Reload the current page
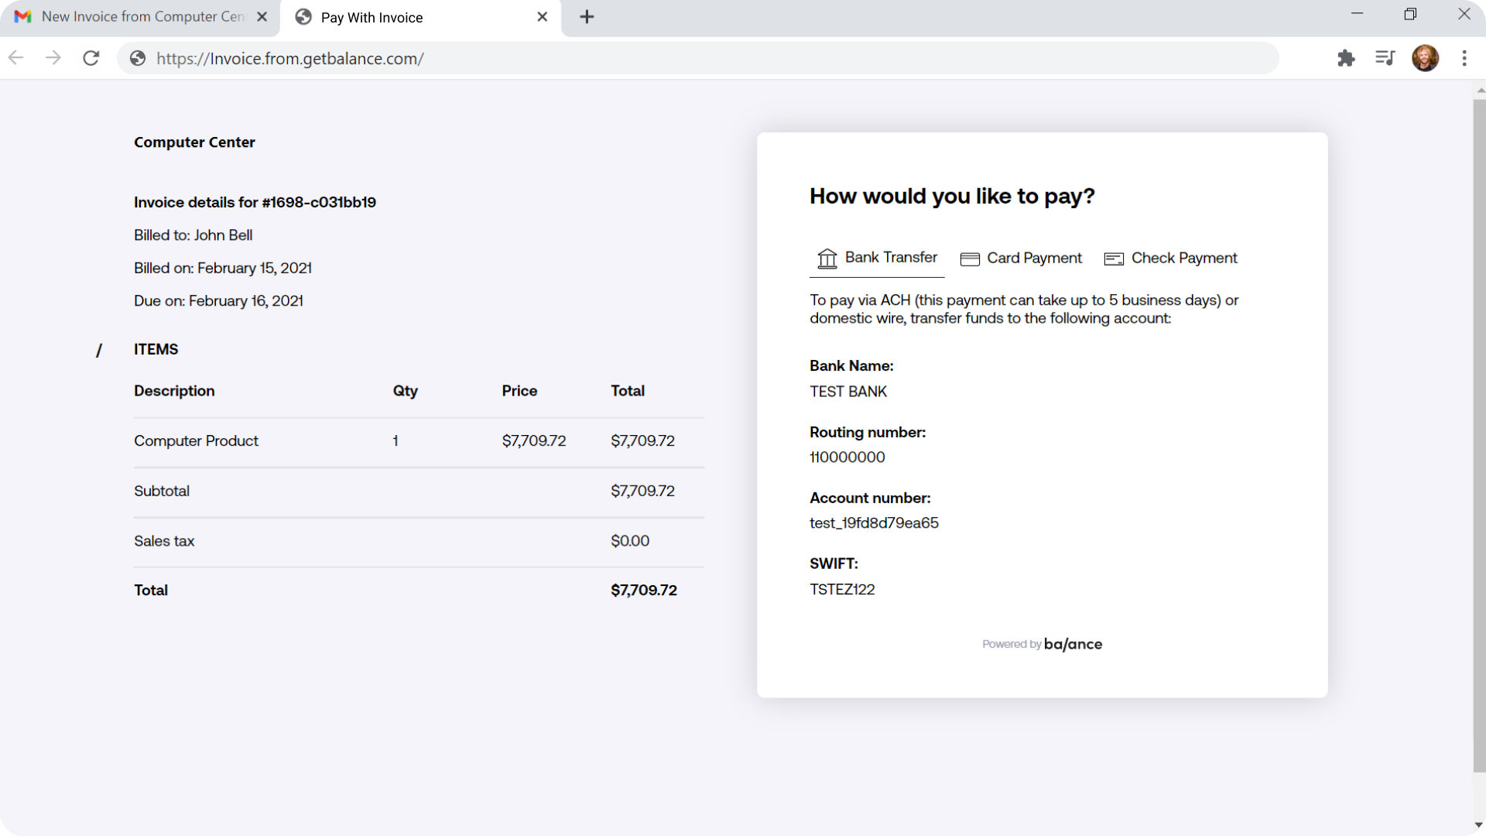Viewport: 1486px width, 836px height. point(91,58)
